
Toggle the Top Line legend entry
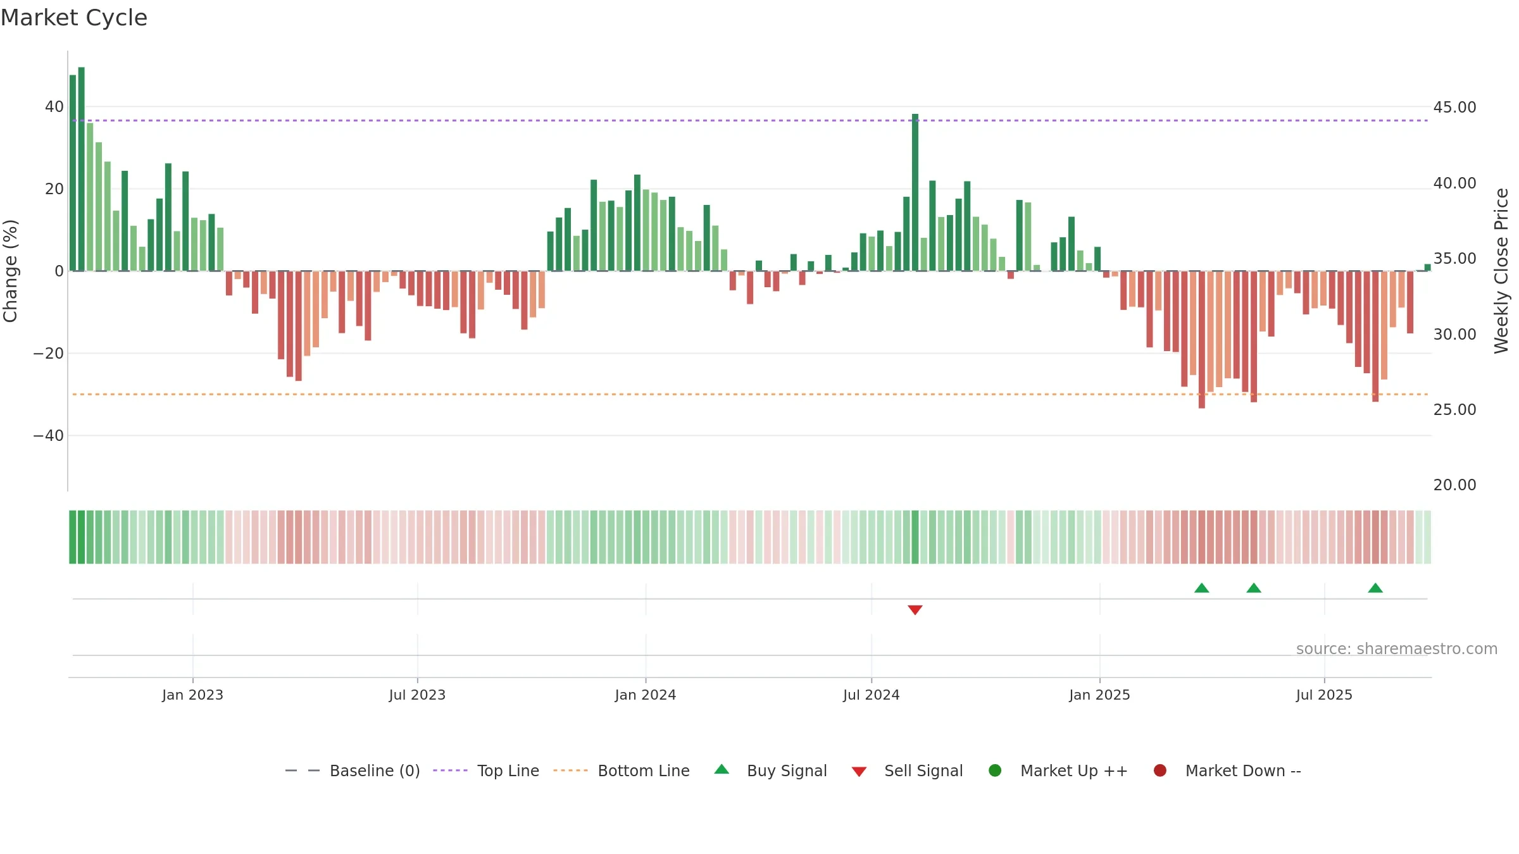click(486, 770)
